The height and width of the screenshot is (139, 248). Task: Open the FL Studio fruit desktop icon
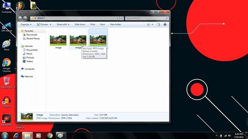[21, 6]
